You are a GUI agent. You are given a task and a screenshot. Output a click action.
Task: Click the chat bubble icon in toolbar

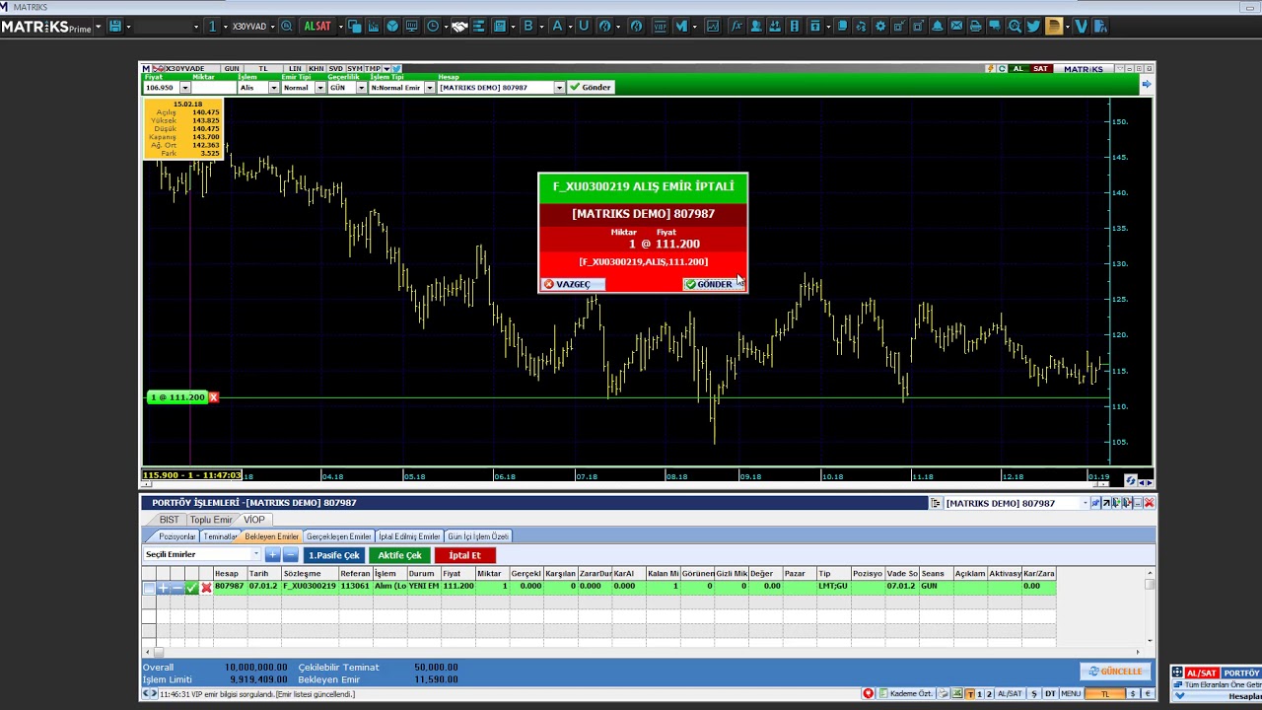tap(995, 27)
